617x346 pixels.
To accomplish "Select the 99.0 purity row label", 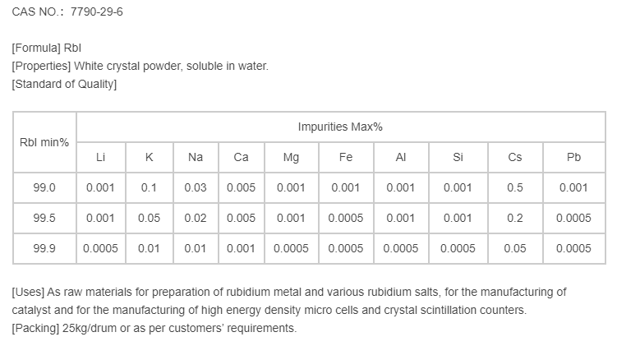I will (44, 187).
